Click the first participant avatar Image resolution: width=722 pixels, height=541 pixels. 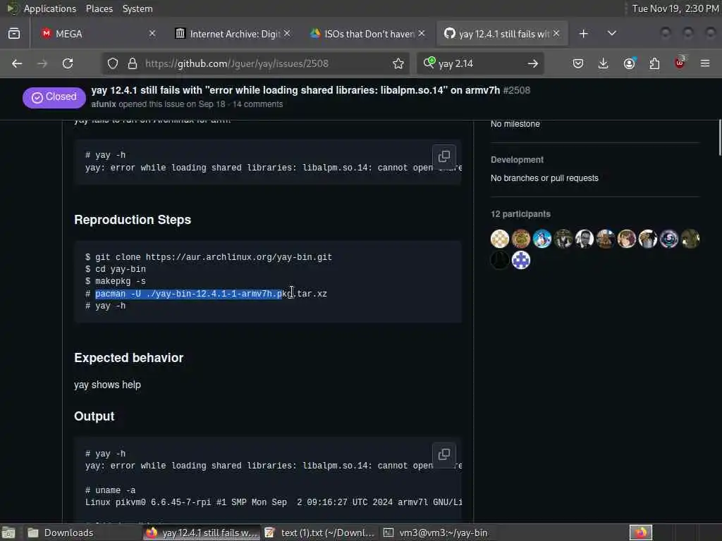pos(500,239)
